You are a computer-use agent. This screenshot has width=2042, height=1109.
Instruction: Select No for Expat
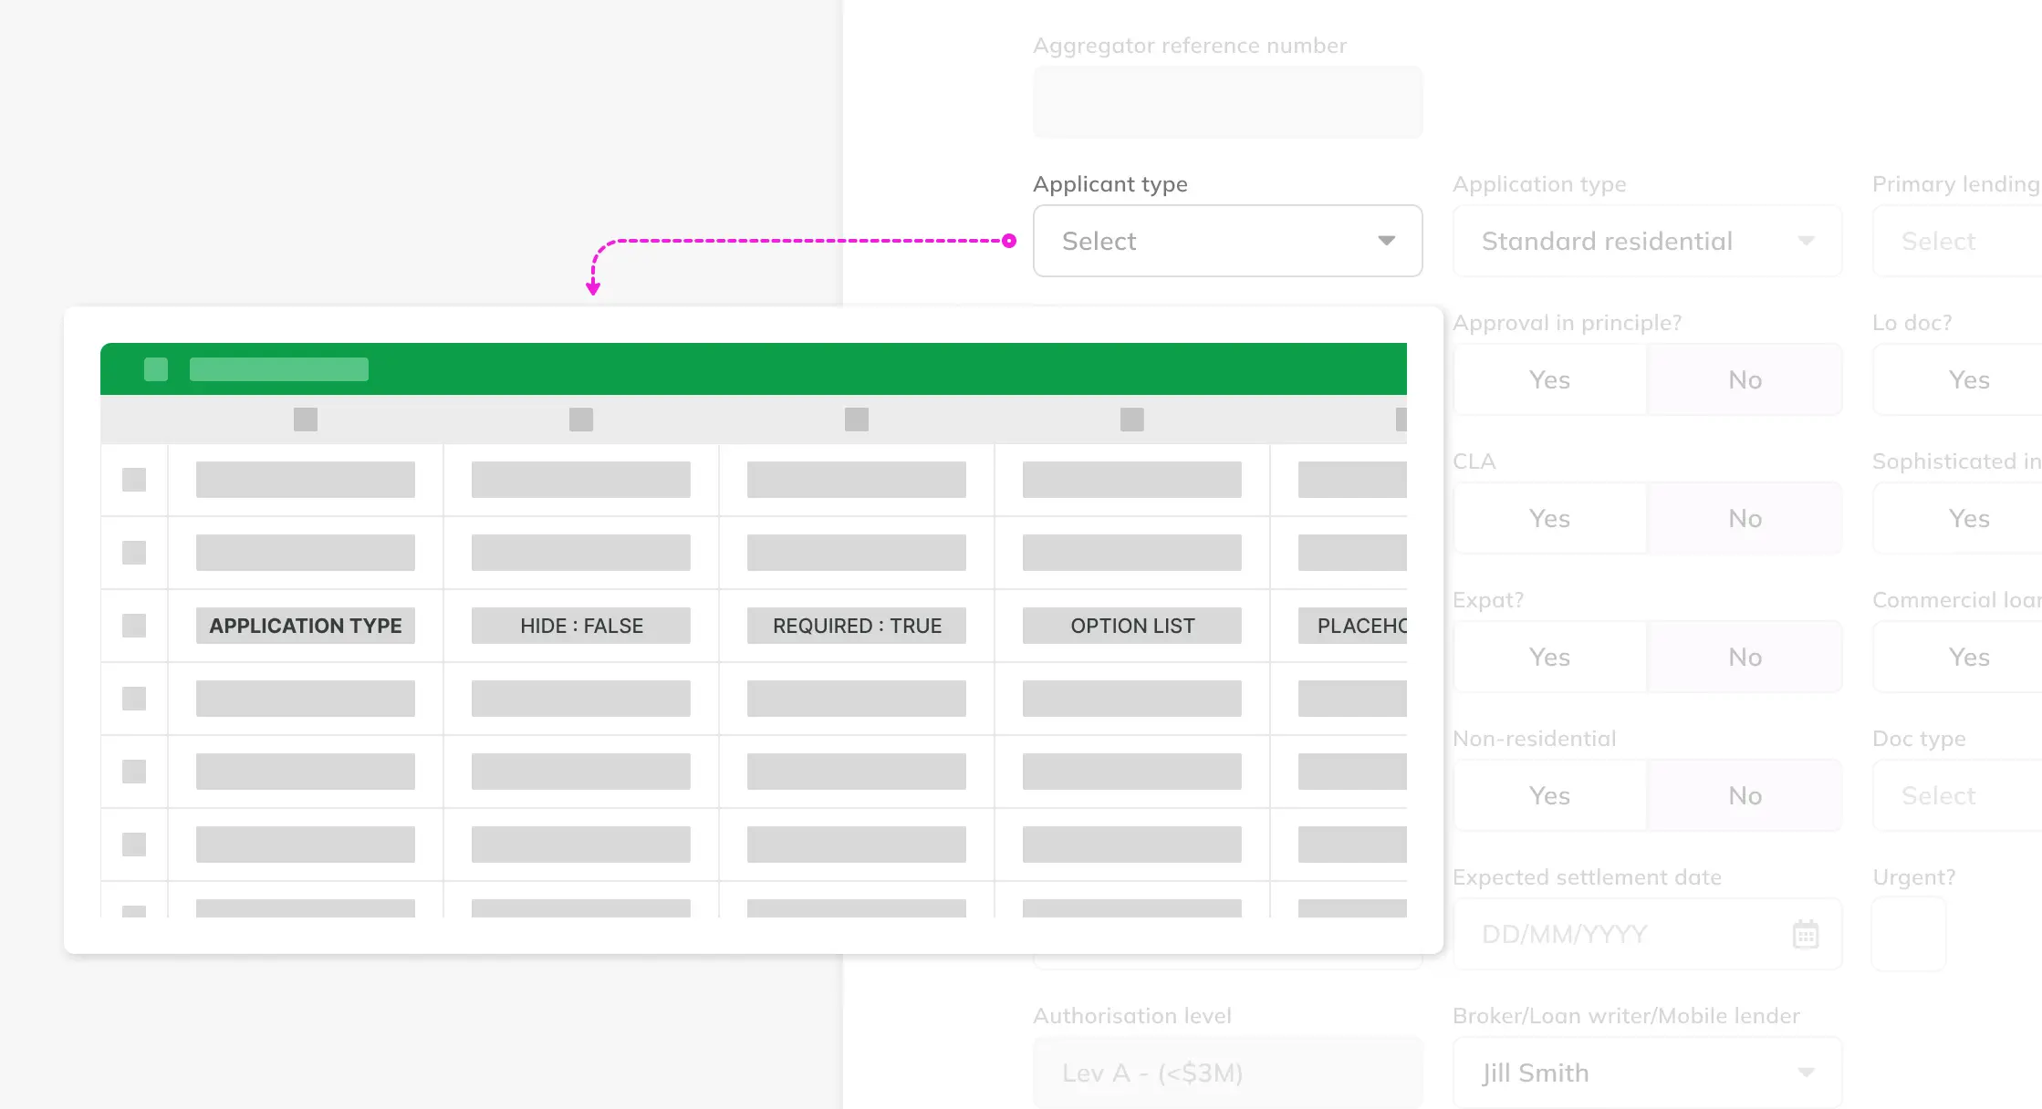coord(1745,657)
